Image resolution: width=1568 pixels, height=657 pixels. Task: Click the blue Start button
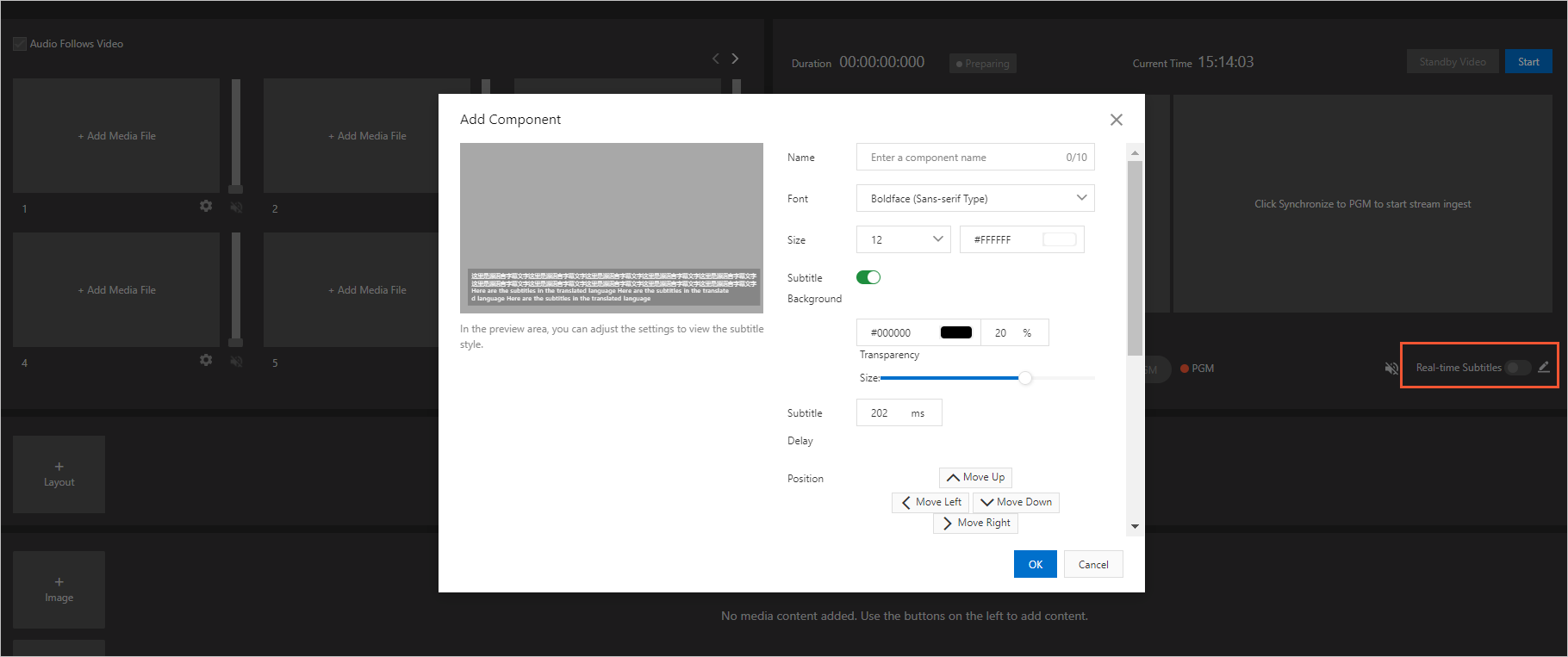click(1528, 62)
